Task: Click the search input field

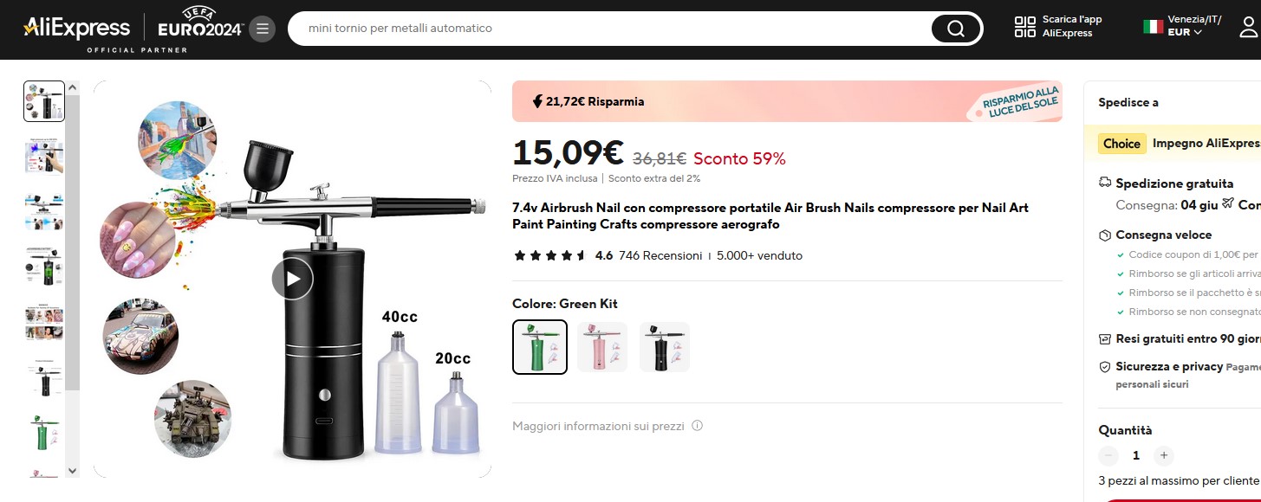Action: pyautogui.click(x=607, y=29)
